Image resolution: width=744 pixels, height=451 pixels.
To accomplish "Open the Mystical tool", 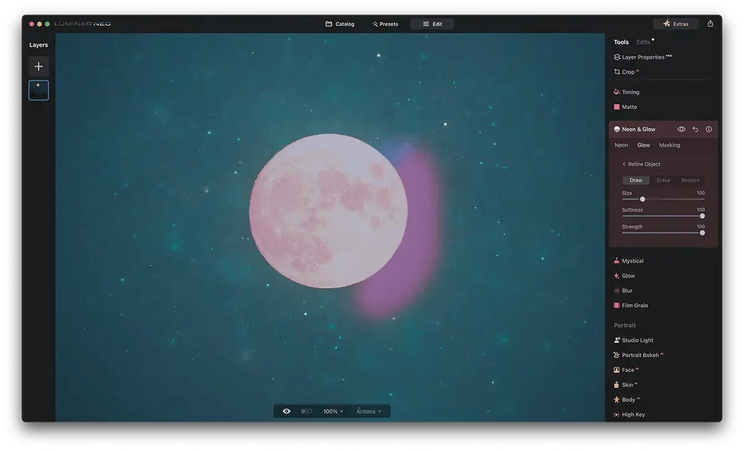I will [x=629, y=261].
